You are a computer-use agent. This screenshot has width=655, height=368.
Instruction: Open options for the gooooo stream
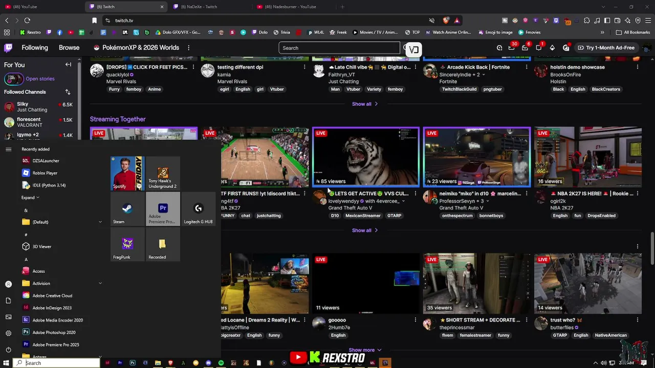(x=416, y=320)
